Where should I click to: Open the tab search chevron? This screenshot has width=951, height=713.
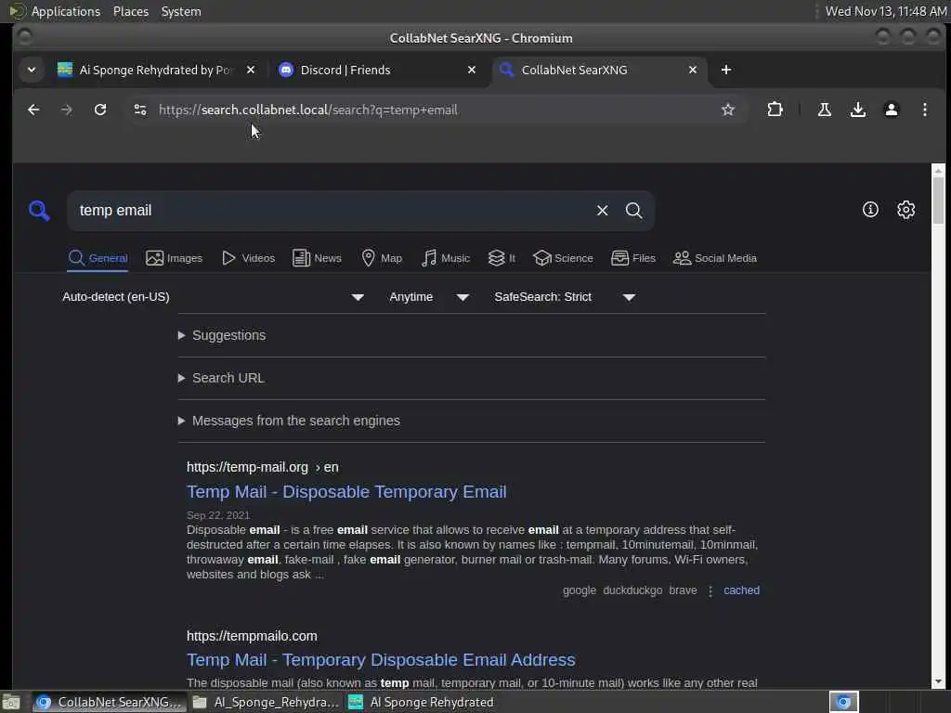coord(32,70)
